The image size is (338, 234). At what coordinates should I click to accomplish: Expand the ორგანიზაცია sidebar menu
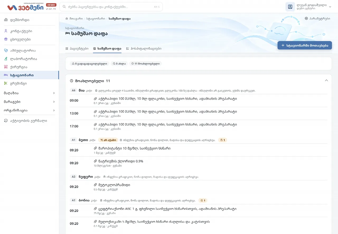point(29,110)
